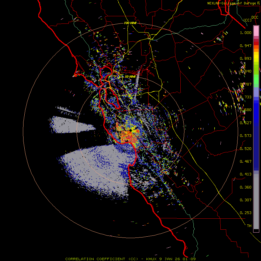Screen dimensions: 261x261
Task: Click the 0.413 color scale value
Action: (246, 174)
